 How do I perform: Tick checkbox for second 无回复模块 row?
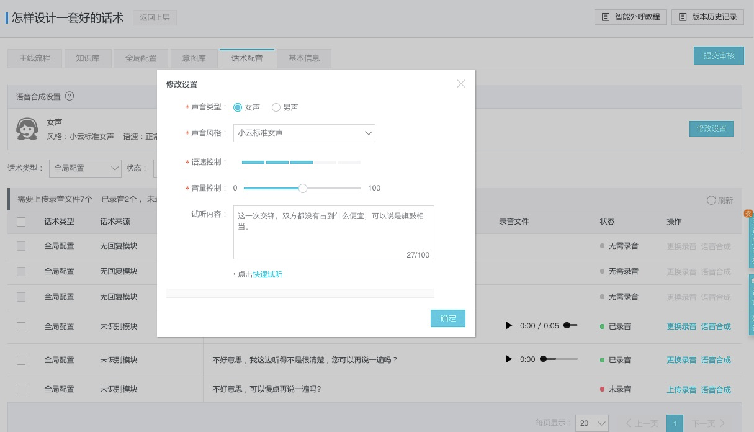[x=21, y=271]
